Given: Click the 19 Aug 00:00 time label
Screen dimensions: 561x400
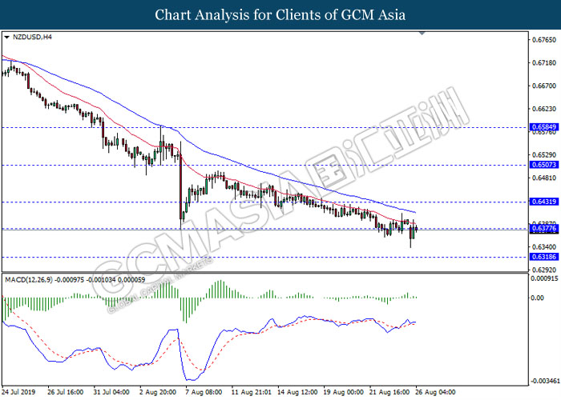Looking at the screenshot, I should 343,392.
